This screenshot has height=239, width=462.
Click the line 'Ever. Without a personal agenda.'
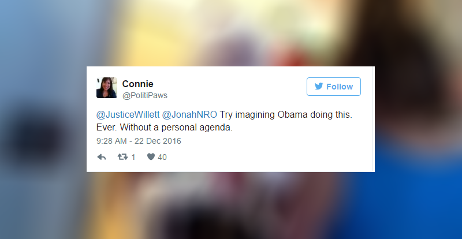[165, 128]
